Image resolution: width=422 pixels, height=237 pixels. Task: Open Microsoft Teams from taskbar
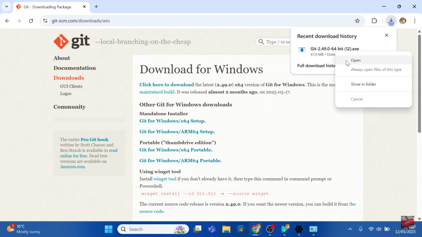(212, 229)
